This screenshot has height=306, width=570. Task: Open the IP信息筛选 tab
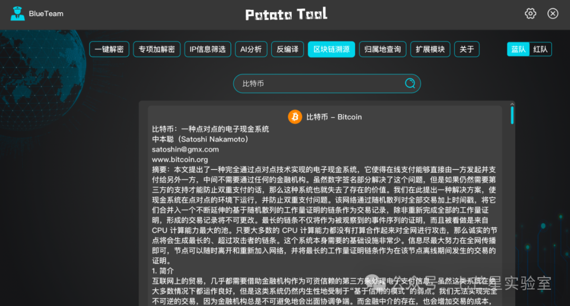[x=207, y=50]
